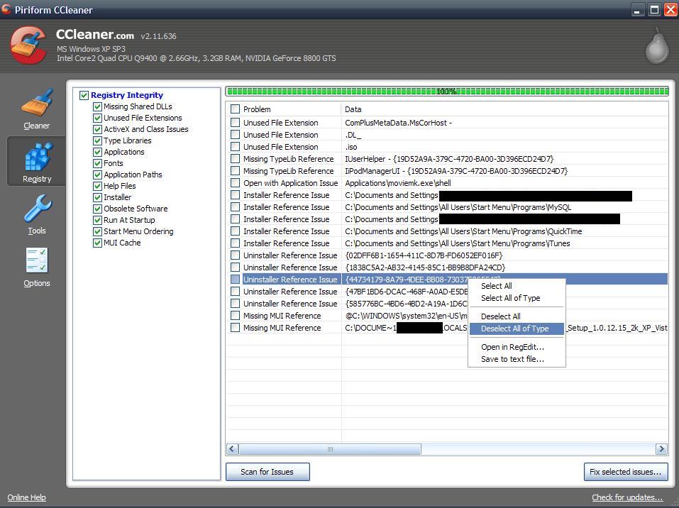Click the Registry label in sidebar
Screen dimensions: 679x508
coord(37,179)
